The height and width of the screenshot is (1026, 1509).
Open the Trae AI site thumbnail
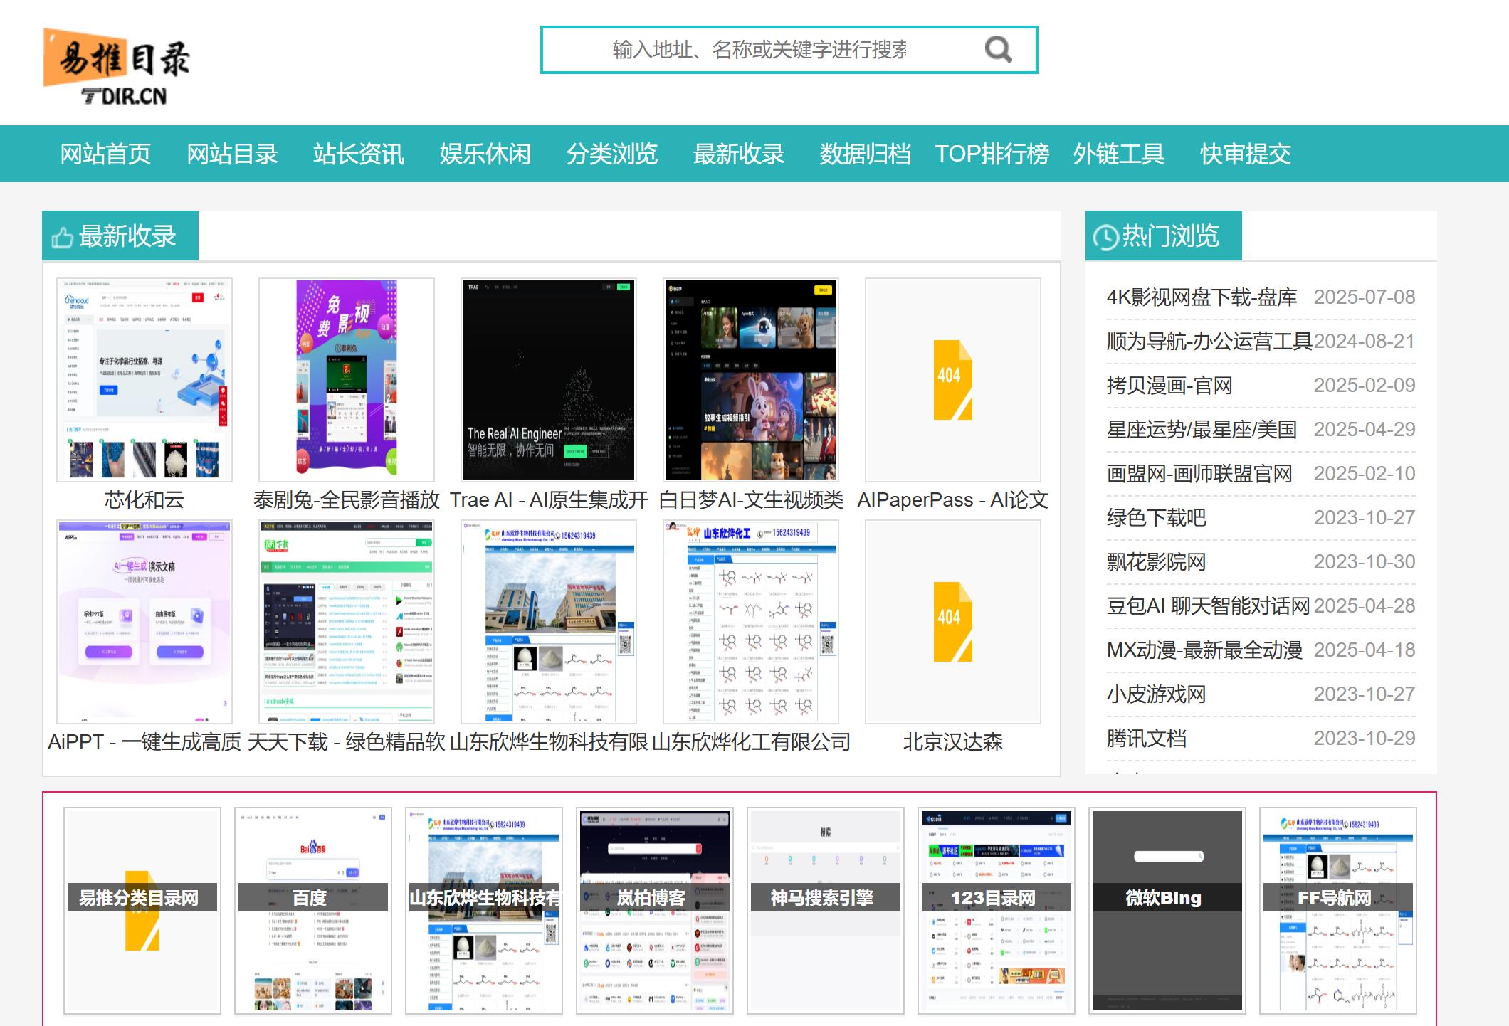tap(549, 379)
